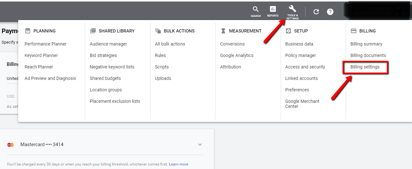This screenshot has width=412, height=169.
Task: Click the MEASUREMENT heading
Action: coord(245,31)
